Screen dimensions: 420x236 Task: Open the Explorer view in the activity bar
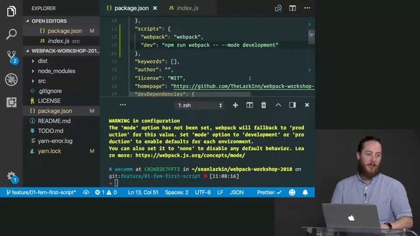point(11,11)
